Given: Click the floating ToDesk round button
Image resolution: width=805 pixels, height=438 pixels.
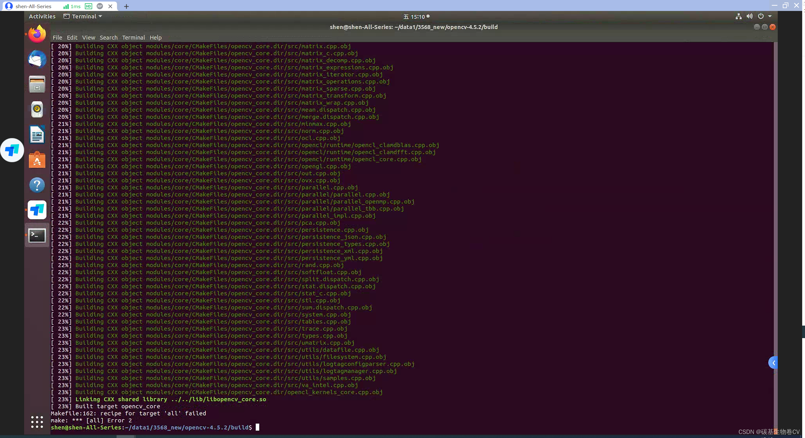Looking at the screenshot, I should point(12,150).
